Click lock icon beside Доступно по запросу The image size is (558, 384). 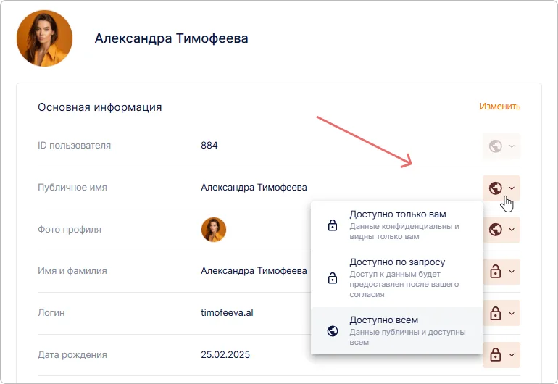[x=333, y=278]
